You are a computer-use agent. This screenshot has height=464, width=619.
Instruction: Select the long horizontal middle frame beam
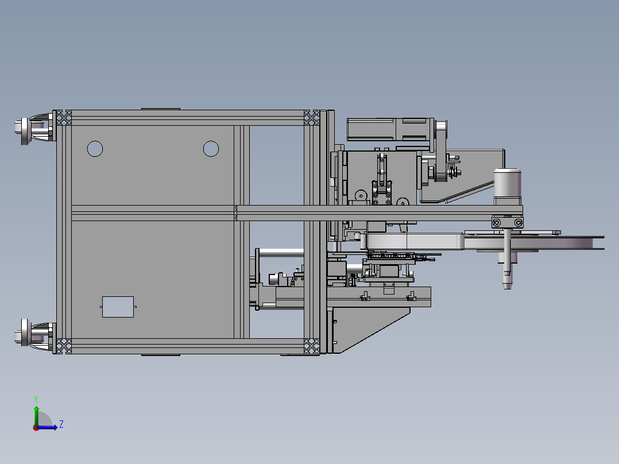pos(297,213)
